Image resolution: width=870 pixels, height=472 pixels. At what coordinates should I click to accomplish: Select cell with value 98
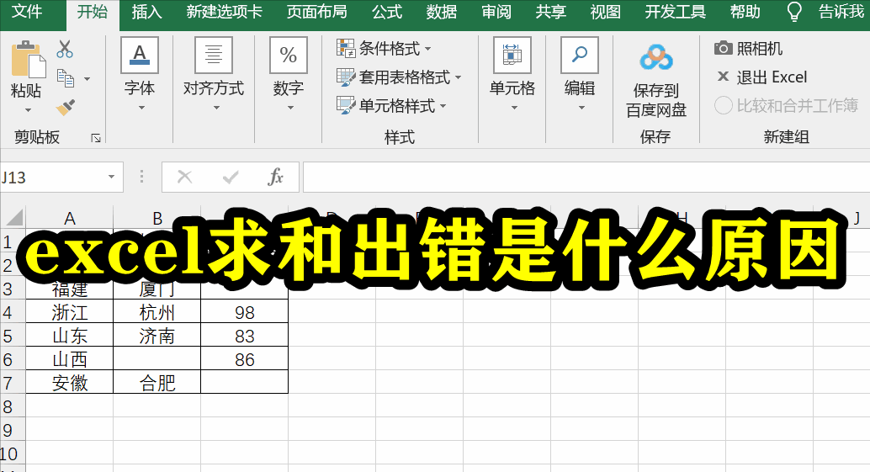[244, 312]
